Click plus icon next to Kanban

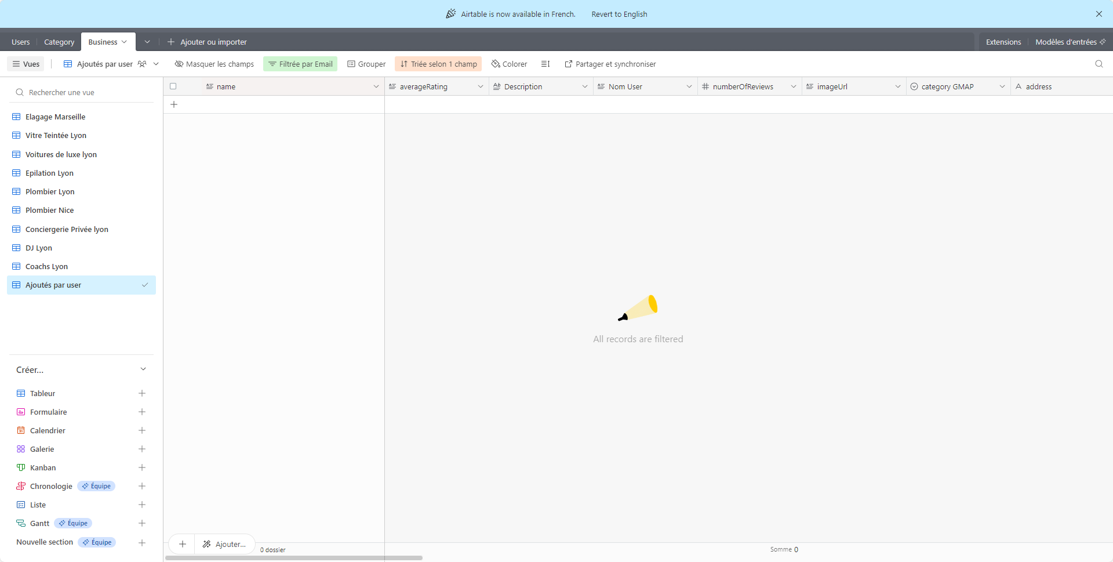point(142,467)
